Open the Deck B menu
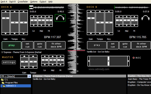The image size is (151, 94). [x=12, y=2]
